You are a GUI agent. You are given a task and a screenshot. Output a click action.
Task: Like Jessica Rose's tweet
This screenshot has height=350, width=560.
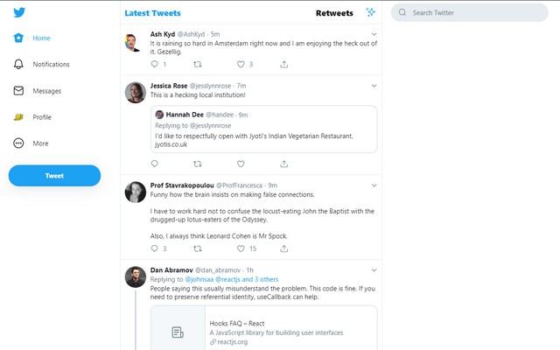[241, 164]
